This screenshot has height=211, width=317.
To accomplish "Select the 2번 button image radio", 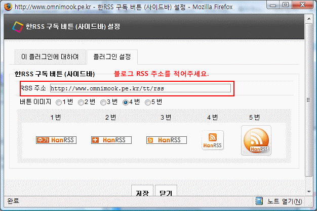I will (x=81, y=102).
